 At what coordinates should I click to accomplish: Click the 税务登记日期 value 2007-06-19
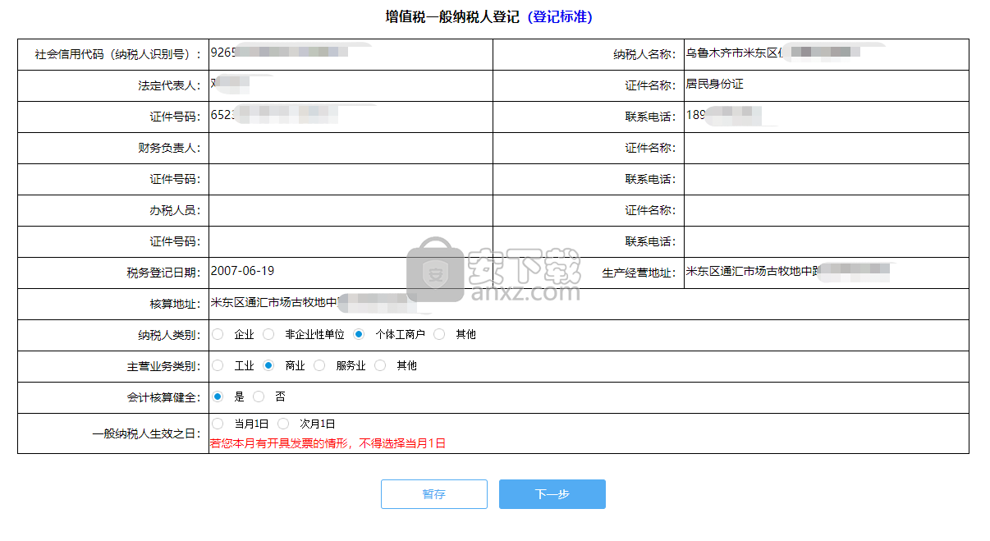tap(243, 270)
